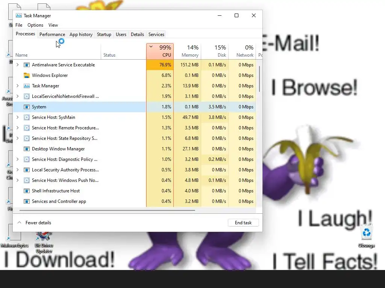Switch to the Details tab
This screenshot has height=288, width=385.
(137, 34)
